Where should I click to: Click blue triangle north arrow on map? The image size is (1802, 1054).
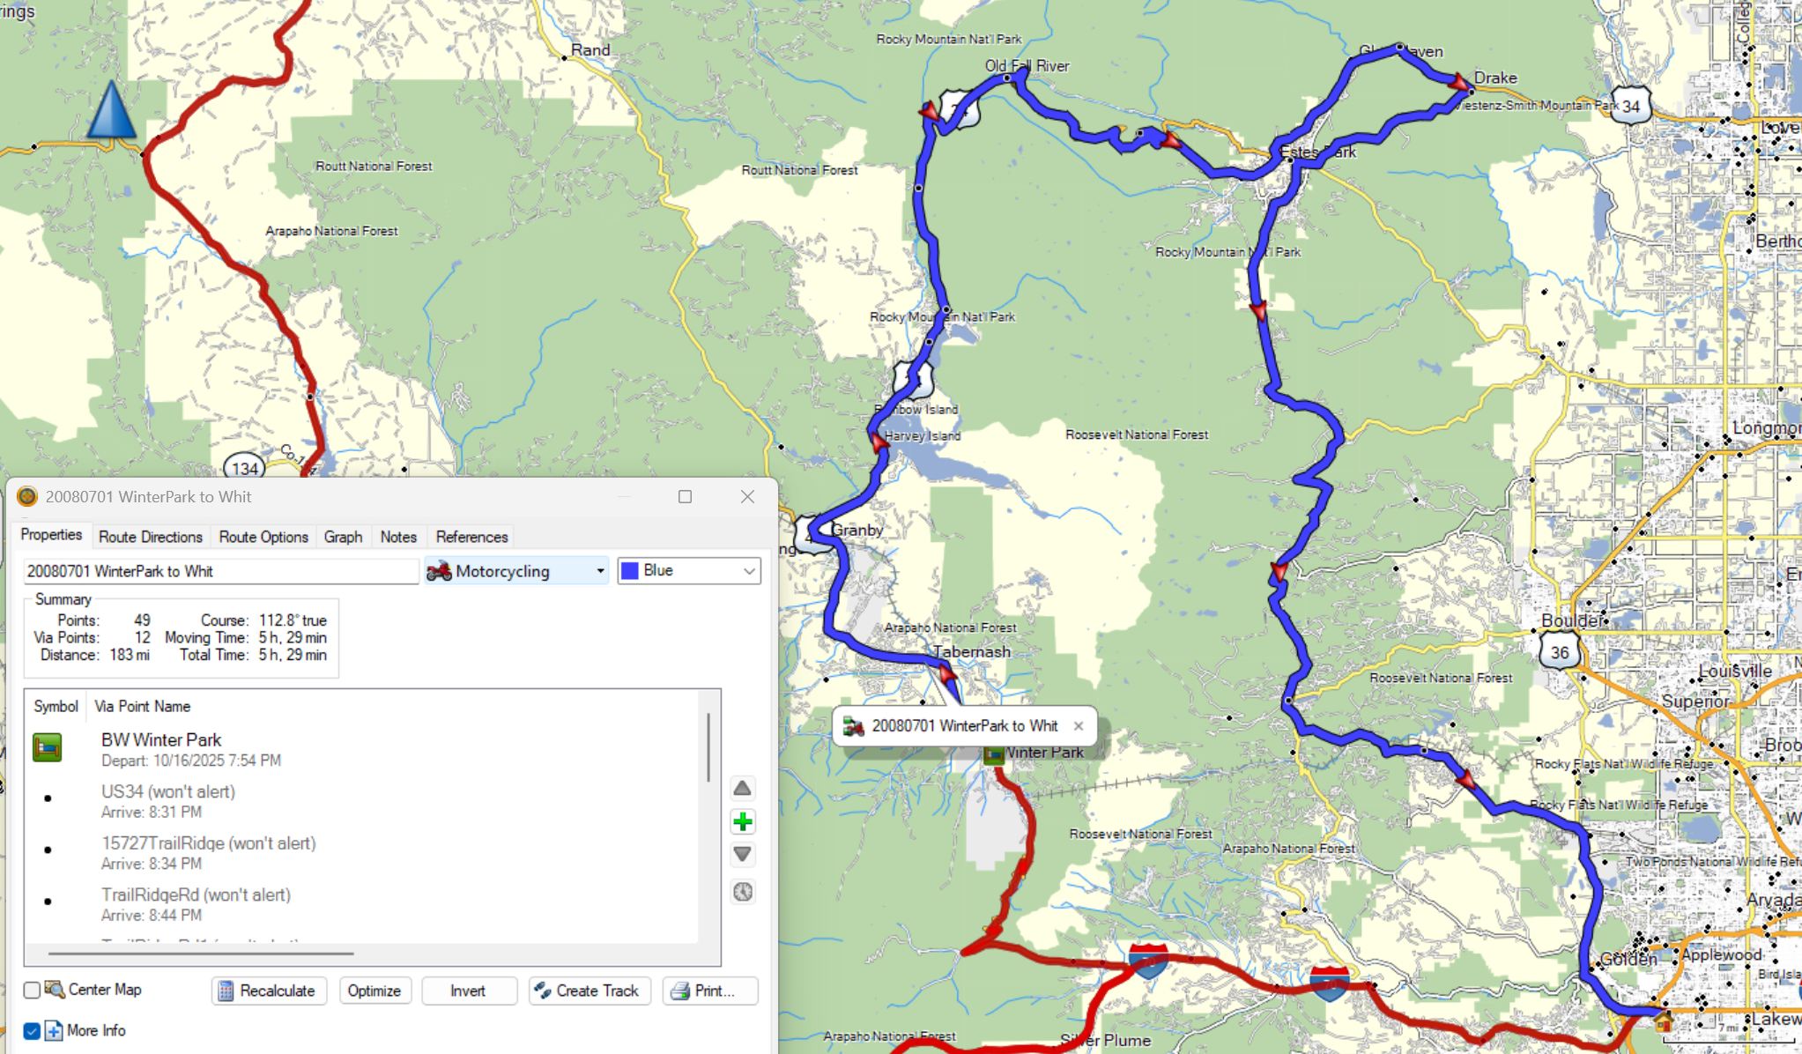(x=112, y=111)
